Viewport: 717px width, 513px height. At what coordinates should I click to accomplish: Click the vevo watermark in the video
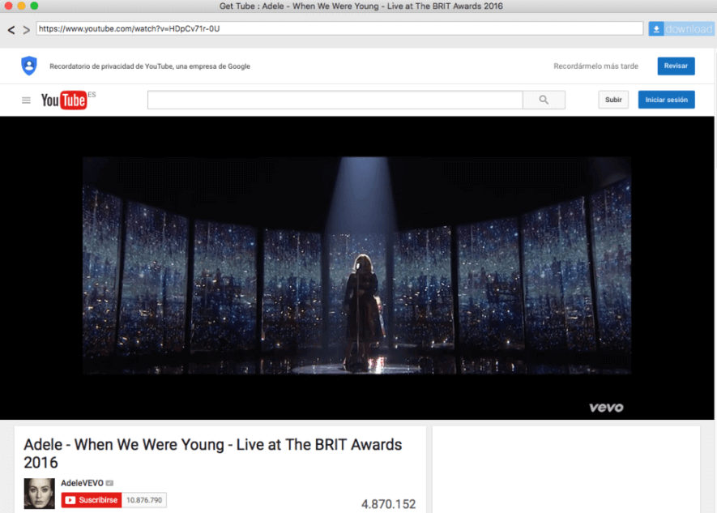[606, 408]
